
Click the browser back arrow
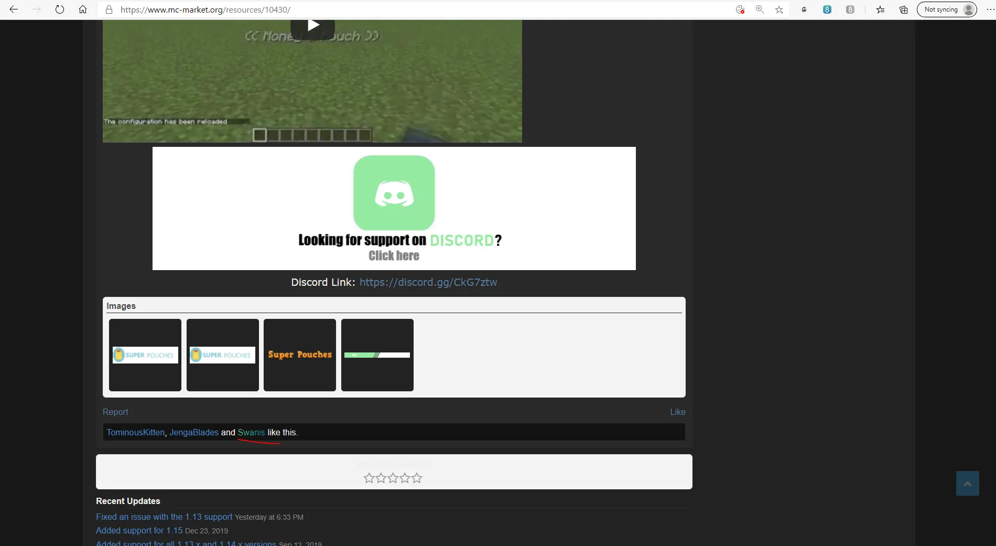pyautogui.click(x=14, y=9)
